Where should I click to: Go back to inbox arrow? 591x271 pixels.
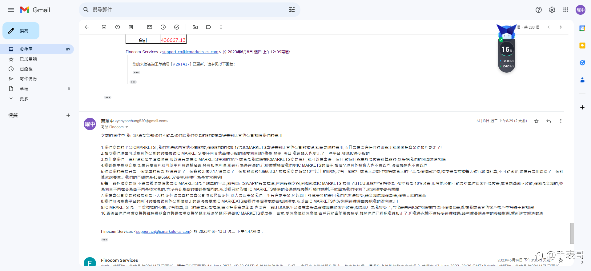coord(87,27)
